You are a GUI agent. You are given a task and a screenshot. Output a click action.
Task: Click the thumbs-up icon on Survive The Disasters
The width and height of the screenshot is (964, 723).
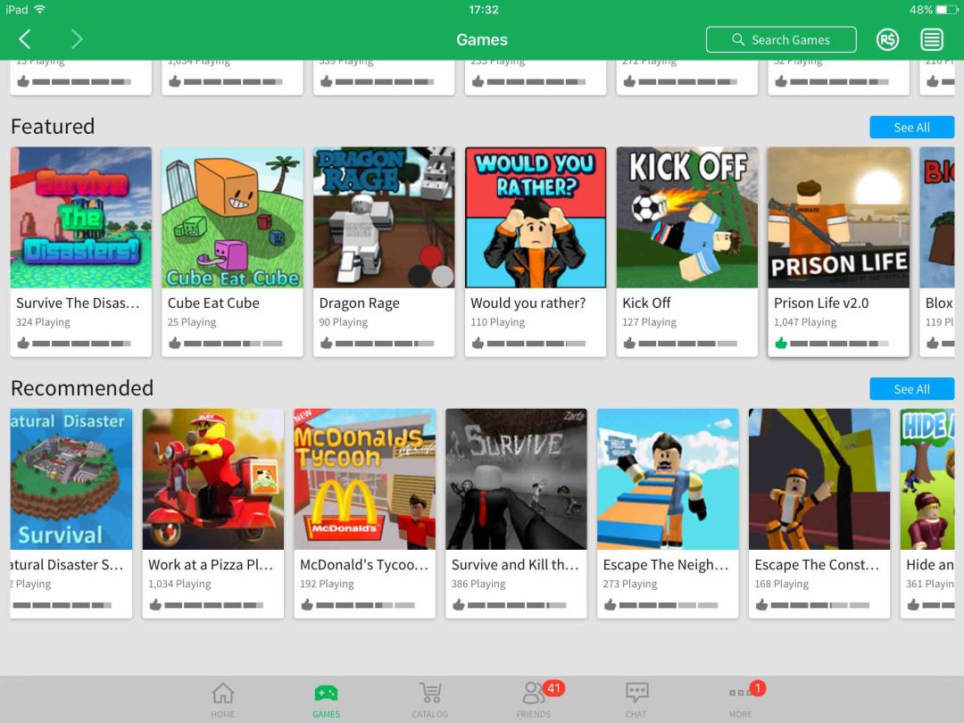click(x=22, y=343)
